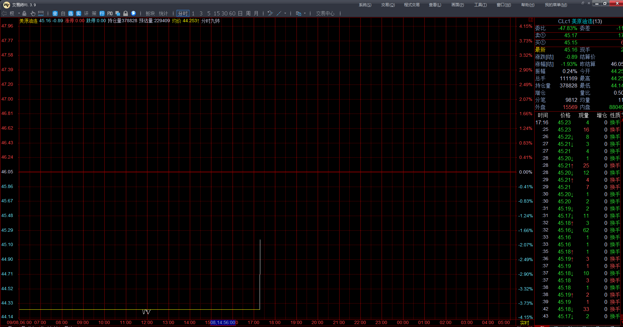Open the 系统(S) menu
Image resolution: width=623 pixels, height=327 pixels.
365,5
